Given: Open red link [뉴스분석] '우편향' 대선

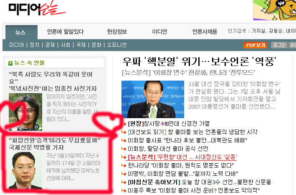Looking at the screenshot, I should coord(182,157).
